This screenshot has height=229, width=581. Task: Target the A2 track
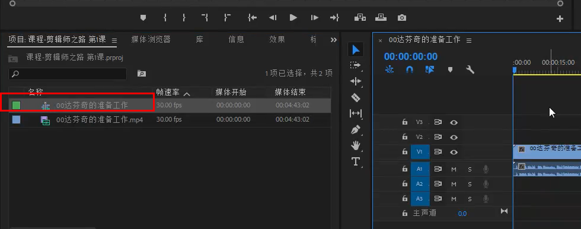coord(420,184)
